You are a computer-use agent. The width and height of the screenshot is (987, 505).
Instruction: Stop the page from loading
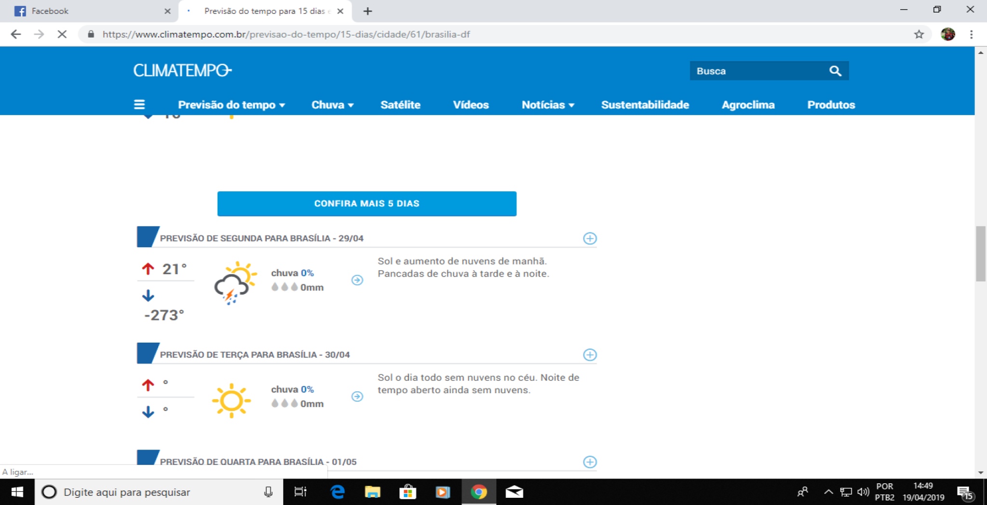tap(62, 34)
